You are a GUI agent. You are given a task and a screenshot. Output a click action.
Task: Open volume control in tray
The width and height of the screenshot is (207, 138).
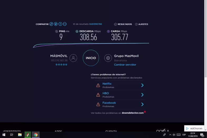pyautogui.click(x=174, y=135)
